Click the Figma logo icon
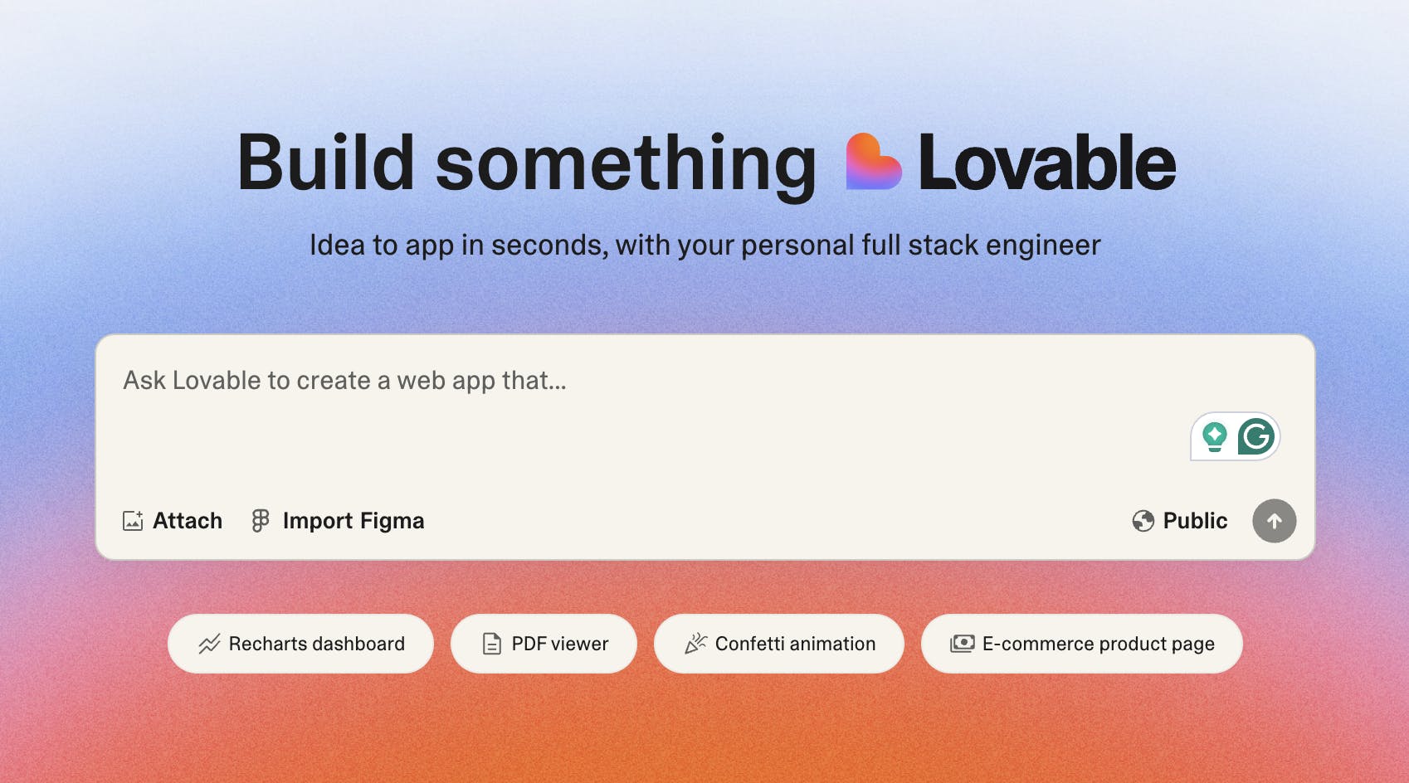This screenshot has width=1409, height=783. tap(261, 521)
